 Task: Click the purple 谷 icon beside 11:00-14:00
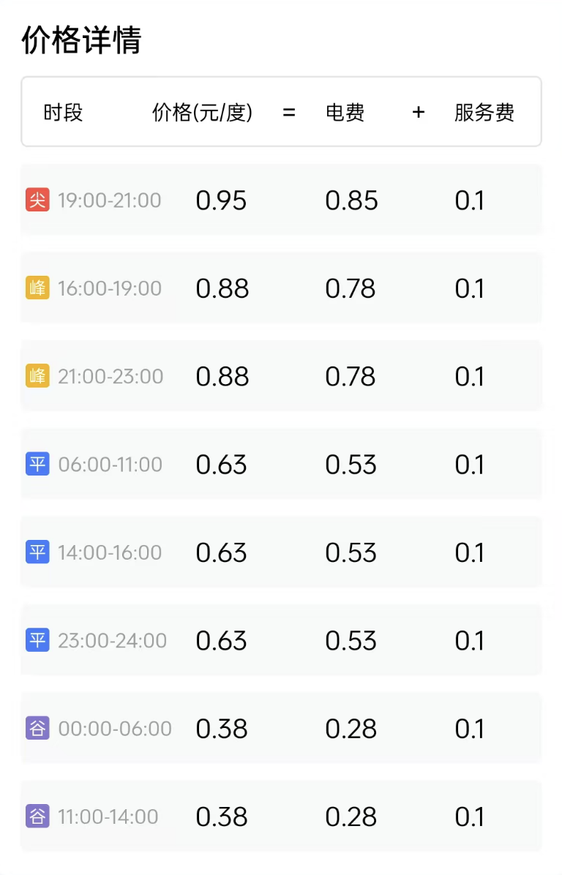click(x=37, y=816)
